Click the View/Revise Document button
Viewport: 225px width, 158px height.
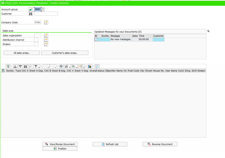[60, 144]
